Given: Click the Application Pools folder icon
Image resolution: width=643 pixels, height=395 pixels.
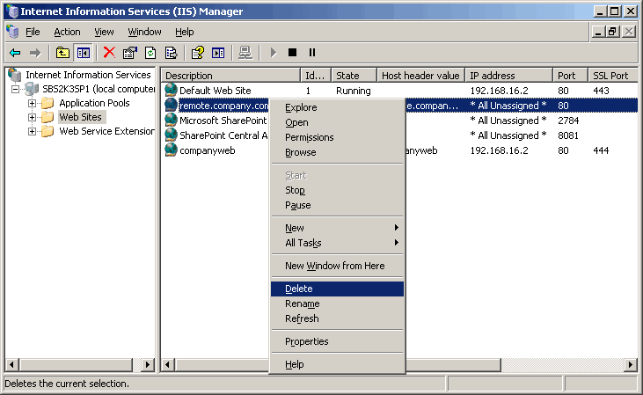Looking at the screenshot, I should (47, 103).
